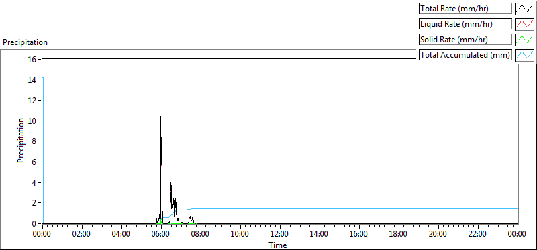Click the Total Rate black line icon

point(524,9)
